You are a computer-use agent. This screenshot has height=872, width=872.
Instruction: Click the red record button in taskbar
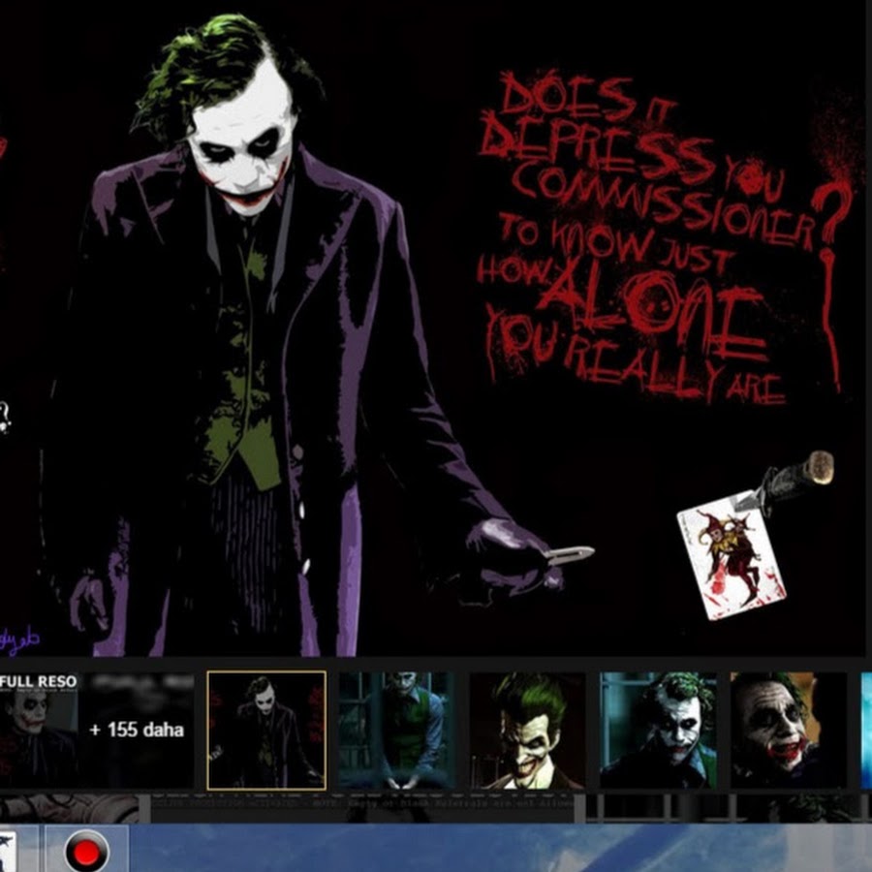(87, 851)
